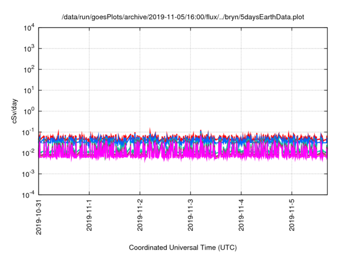The width and height of the screenshot is (361, 253).
Task: Click the 10^1 y-axis tick label
Action: click(x=29, y=90)
